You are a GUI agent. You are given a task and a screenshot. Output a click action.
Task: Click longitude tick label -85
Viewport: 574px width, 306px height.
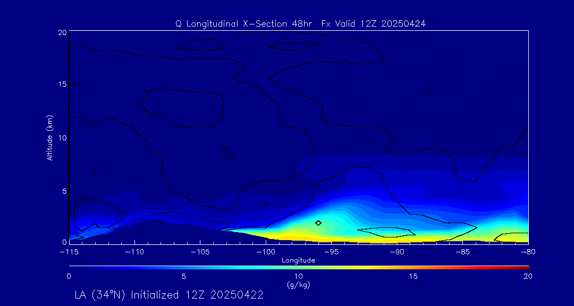pos(463,252)
